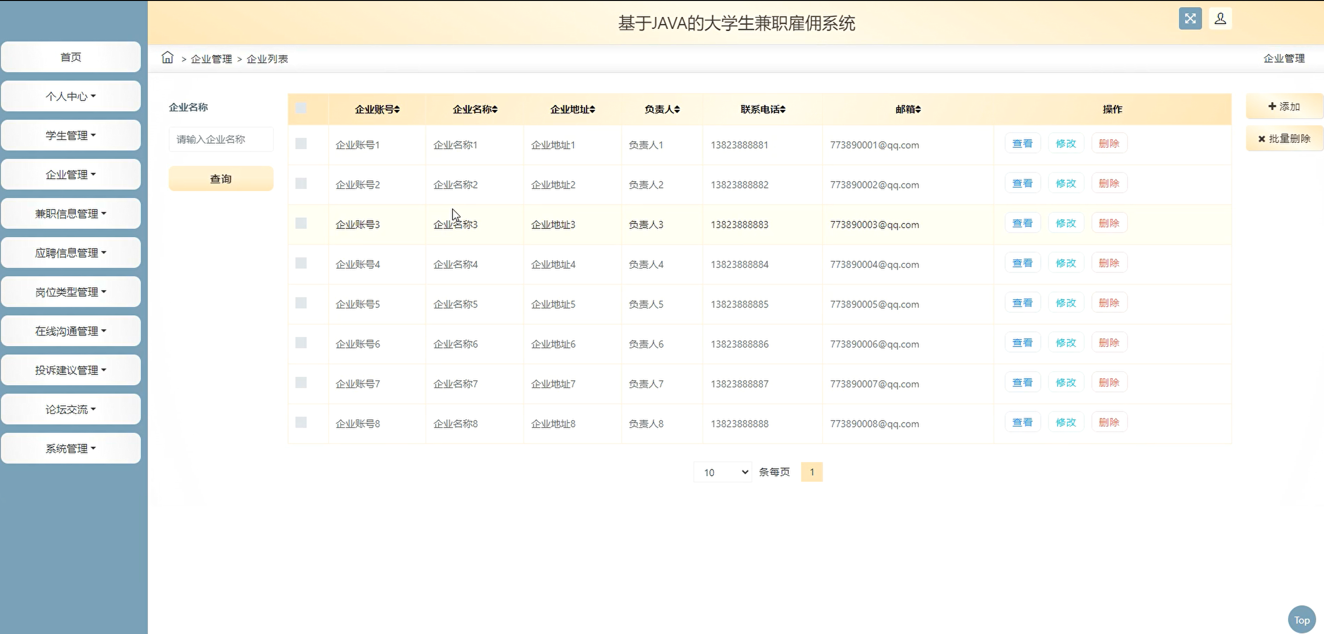Delete 企业账号6 using 删除 button
Viewport: 1324px width, 634px height.
click(x=1109, y=342)
